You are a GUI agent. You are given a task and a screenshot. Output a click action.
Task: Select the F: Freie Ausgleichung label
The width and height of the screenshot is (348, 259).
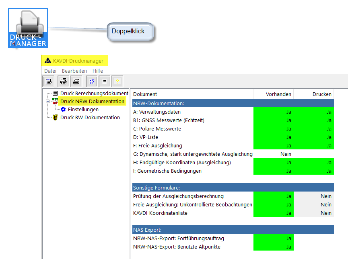pyautogui.click(x=158, y=146)
